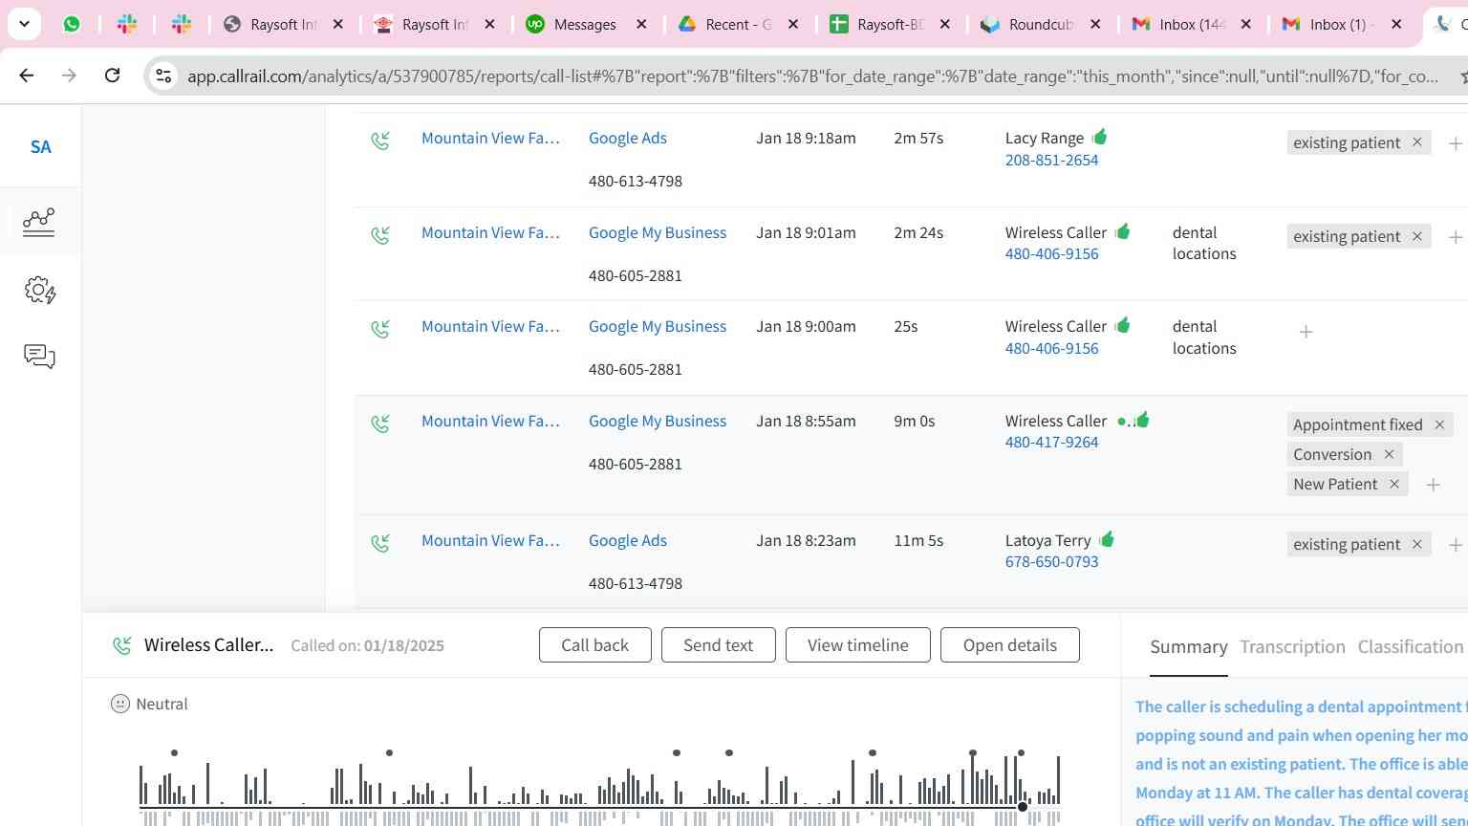
Task: Open Google My Business source for 8:55am call
Action: (x=658, y=421)
